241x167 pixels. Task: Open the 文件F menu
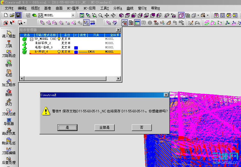coord(9,8)
